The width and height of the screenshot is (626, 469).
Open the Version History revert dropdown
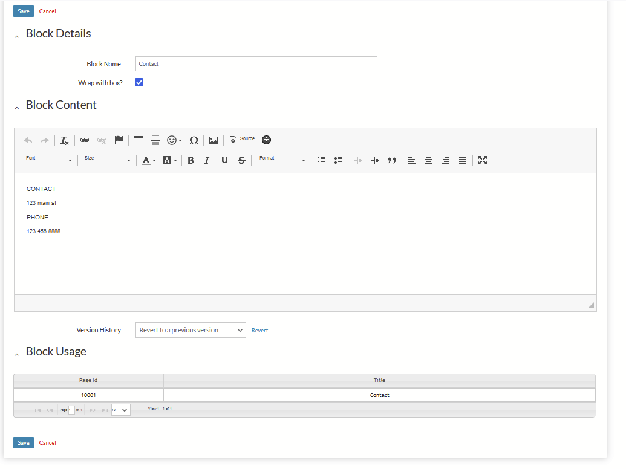click(191, 330)
